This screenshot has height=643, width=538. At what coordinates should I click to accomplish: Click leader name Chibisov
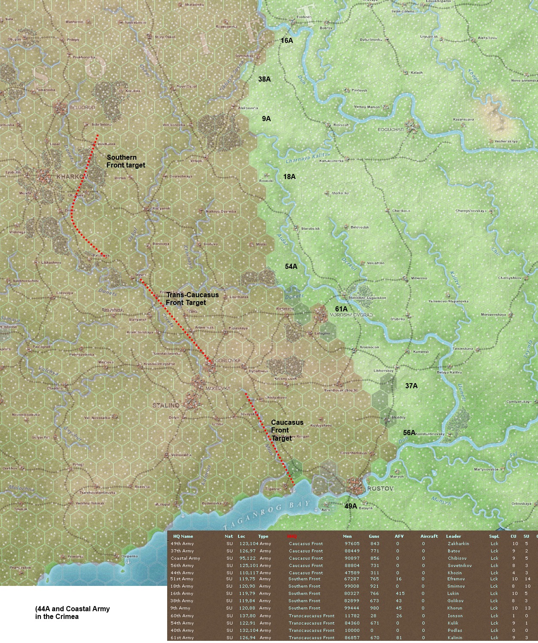pos(457,558)
